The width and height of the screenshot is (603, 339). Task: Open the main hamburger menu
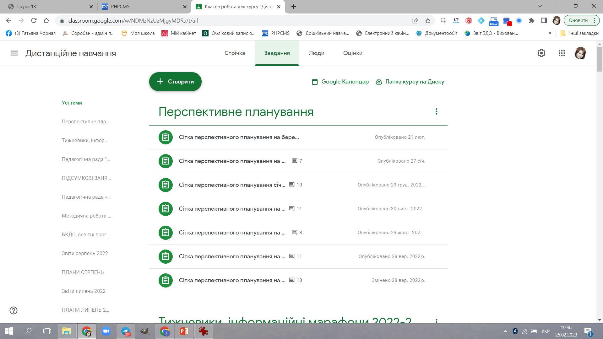14,53
